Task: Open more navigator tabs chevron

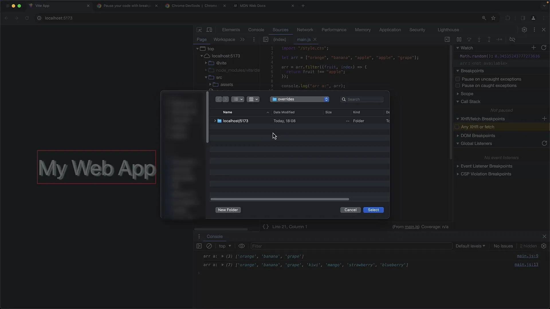Action: [x=243, y=39]
